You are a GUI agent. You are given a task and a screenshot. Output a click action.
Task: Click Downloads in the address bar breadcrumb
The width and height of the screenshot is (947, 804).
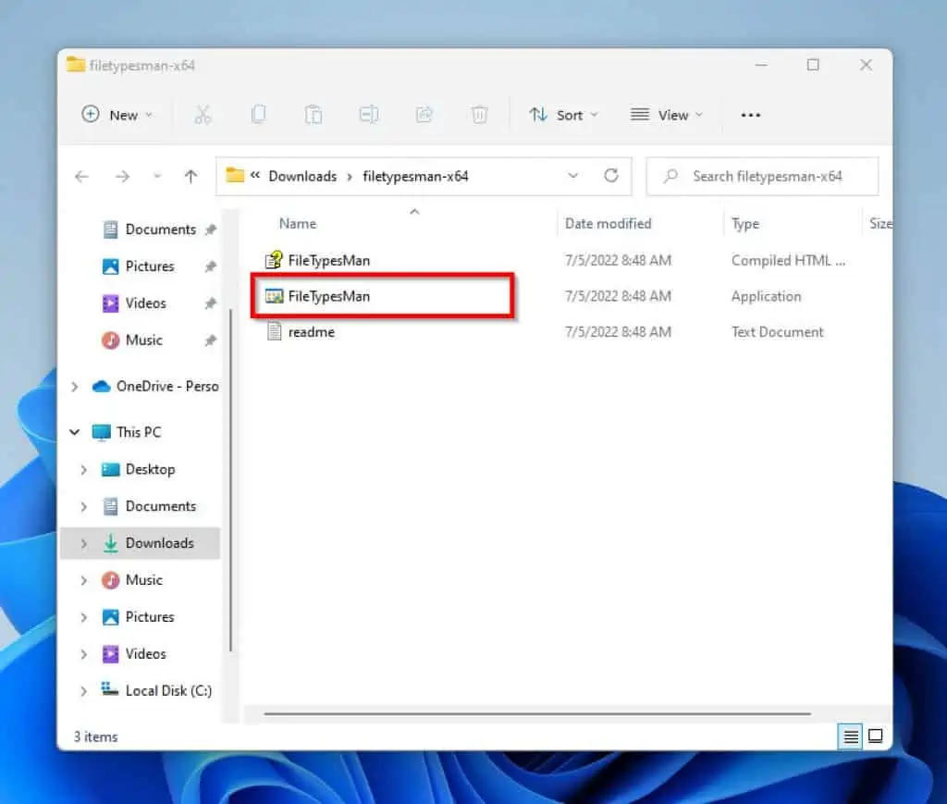pyautogui.click(x=302, y=176)
